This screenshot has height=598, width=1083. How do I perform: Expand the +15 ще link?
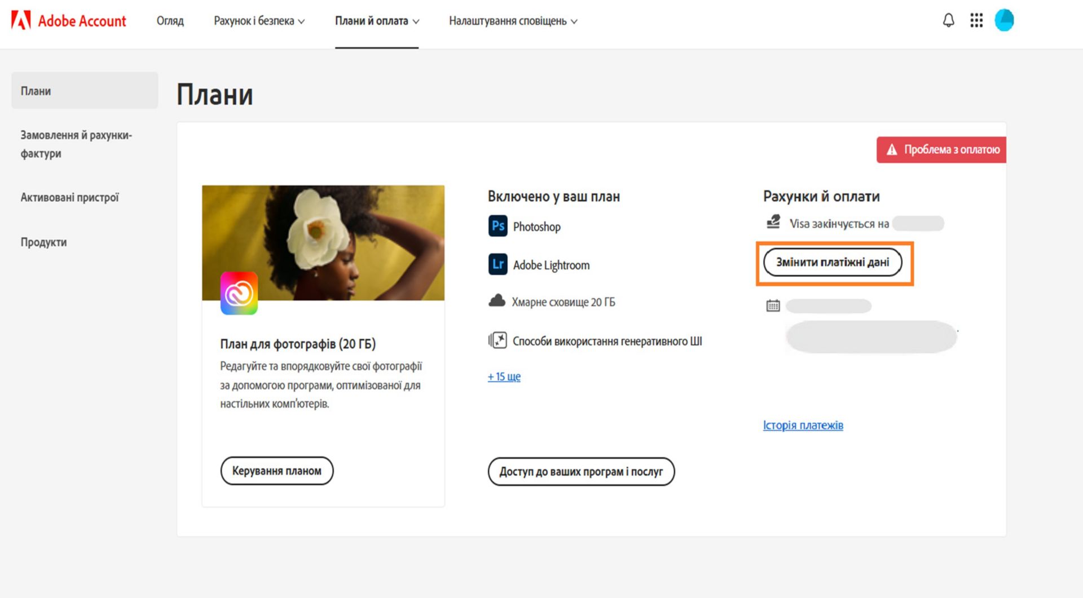pyautogui.click(x=504, y=376)
